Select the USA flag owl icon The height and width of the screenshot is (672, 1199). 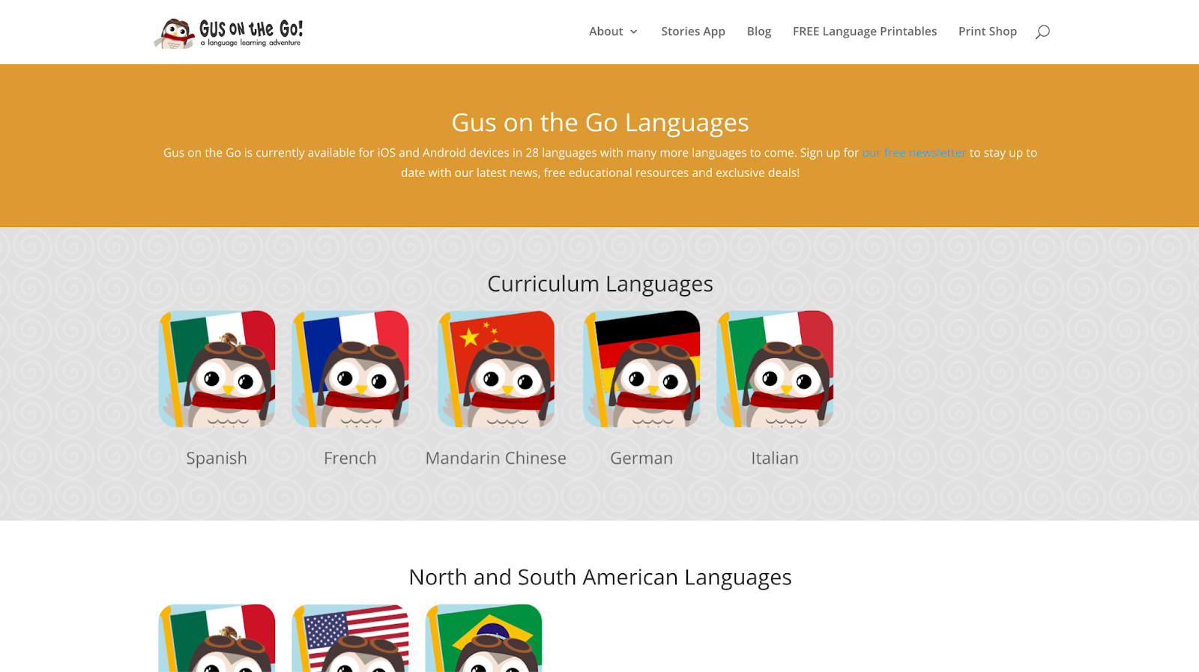(x=350, y=638)
